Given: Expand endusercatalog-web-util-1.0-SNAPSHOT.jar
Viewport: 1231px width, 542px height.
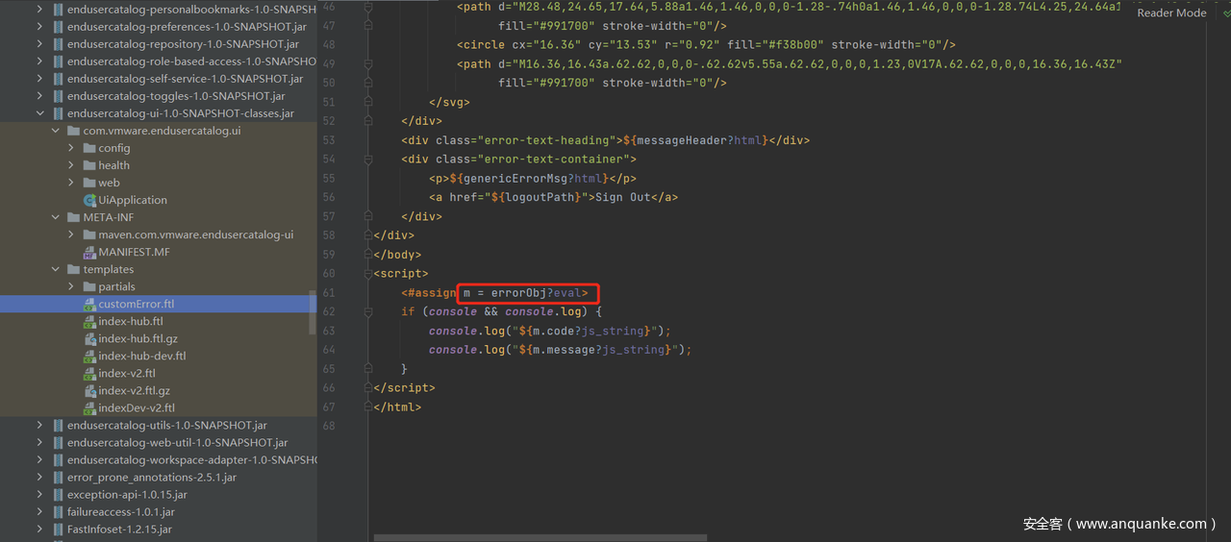Looking at the screenshot, I should click(39, 442).
